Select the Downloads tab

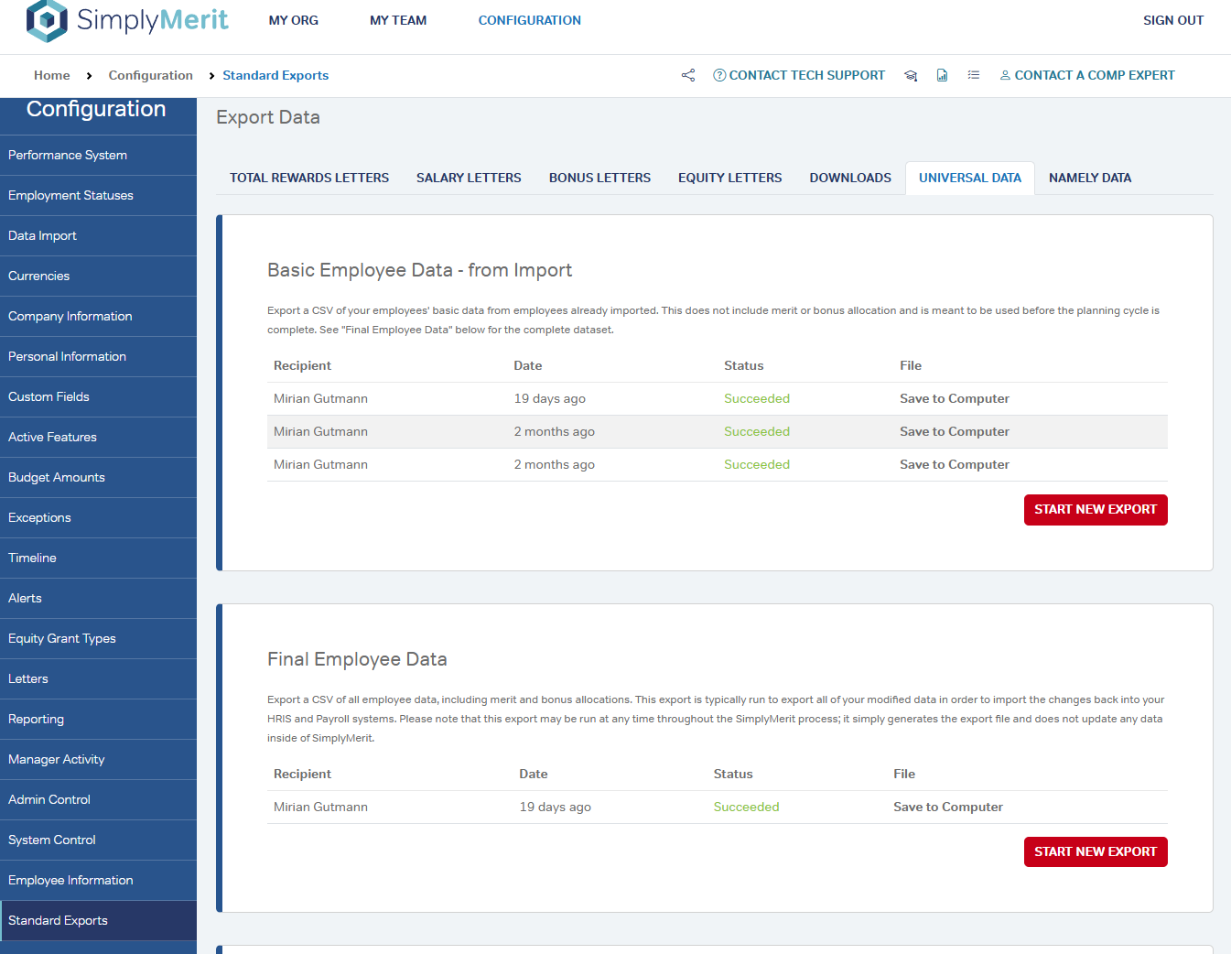[849, 178]
